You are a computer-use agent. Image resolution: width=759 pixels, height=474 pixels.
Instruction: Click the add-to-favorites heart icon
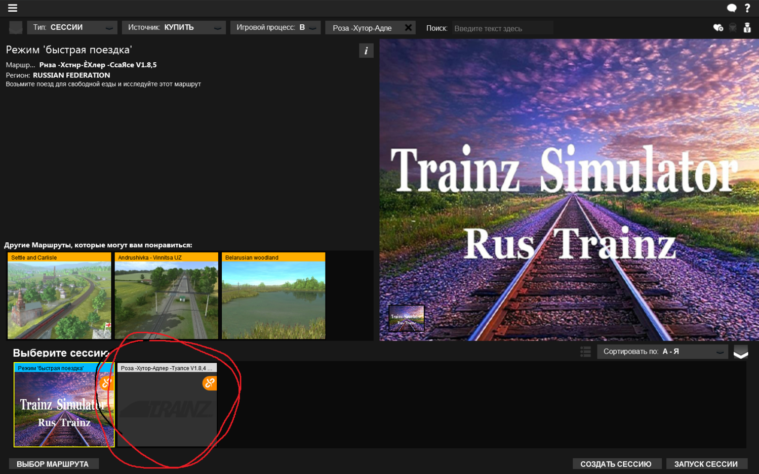[718, 28]
